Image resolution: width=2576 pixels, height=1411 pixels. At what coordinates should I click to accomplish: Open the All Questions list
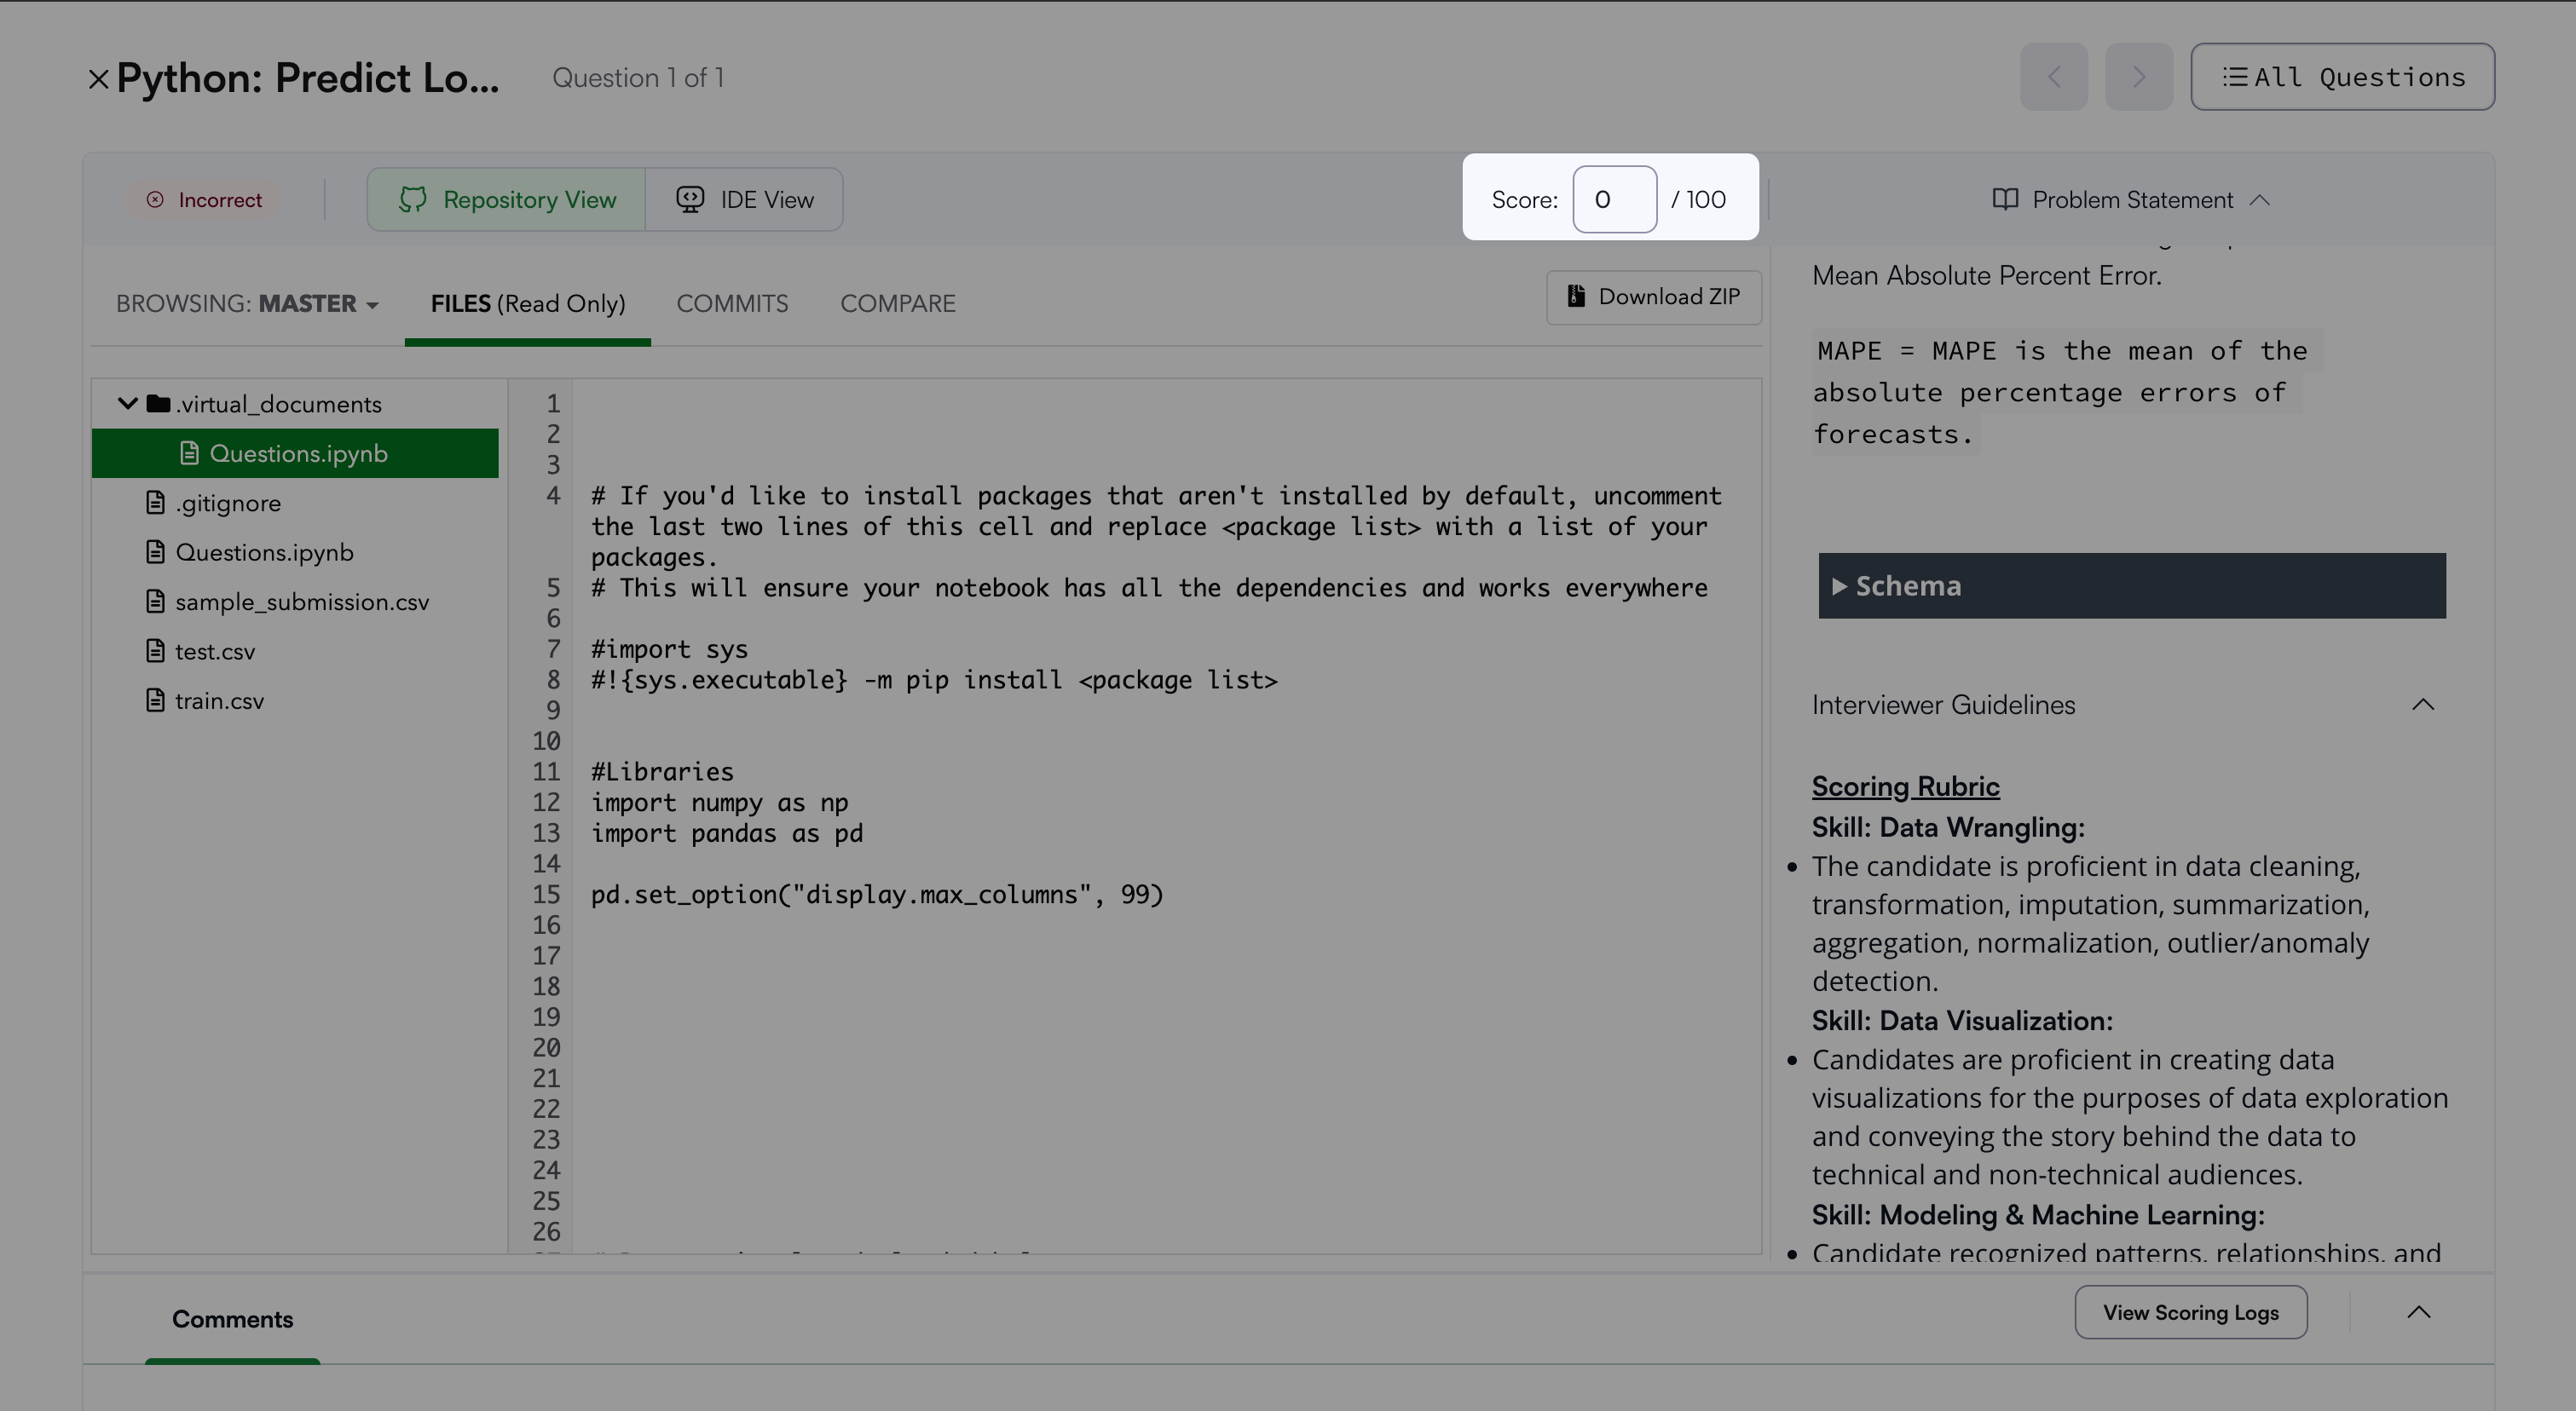click(2342, 77)
